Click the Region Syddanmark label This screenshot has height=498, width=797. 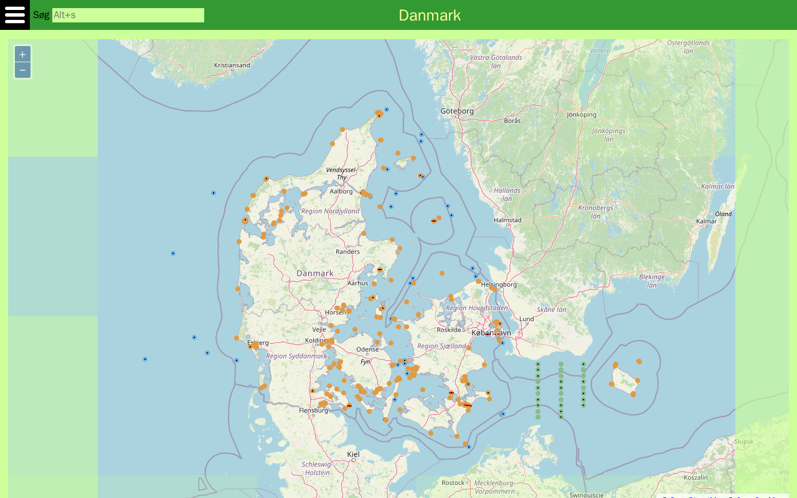pos(296,356)
